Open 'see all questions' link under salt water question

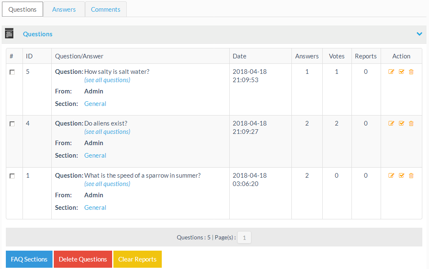click(x=107, y=80)
